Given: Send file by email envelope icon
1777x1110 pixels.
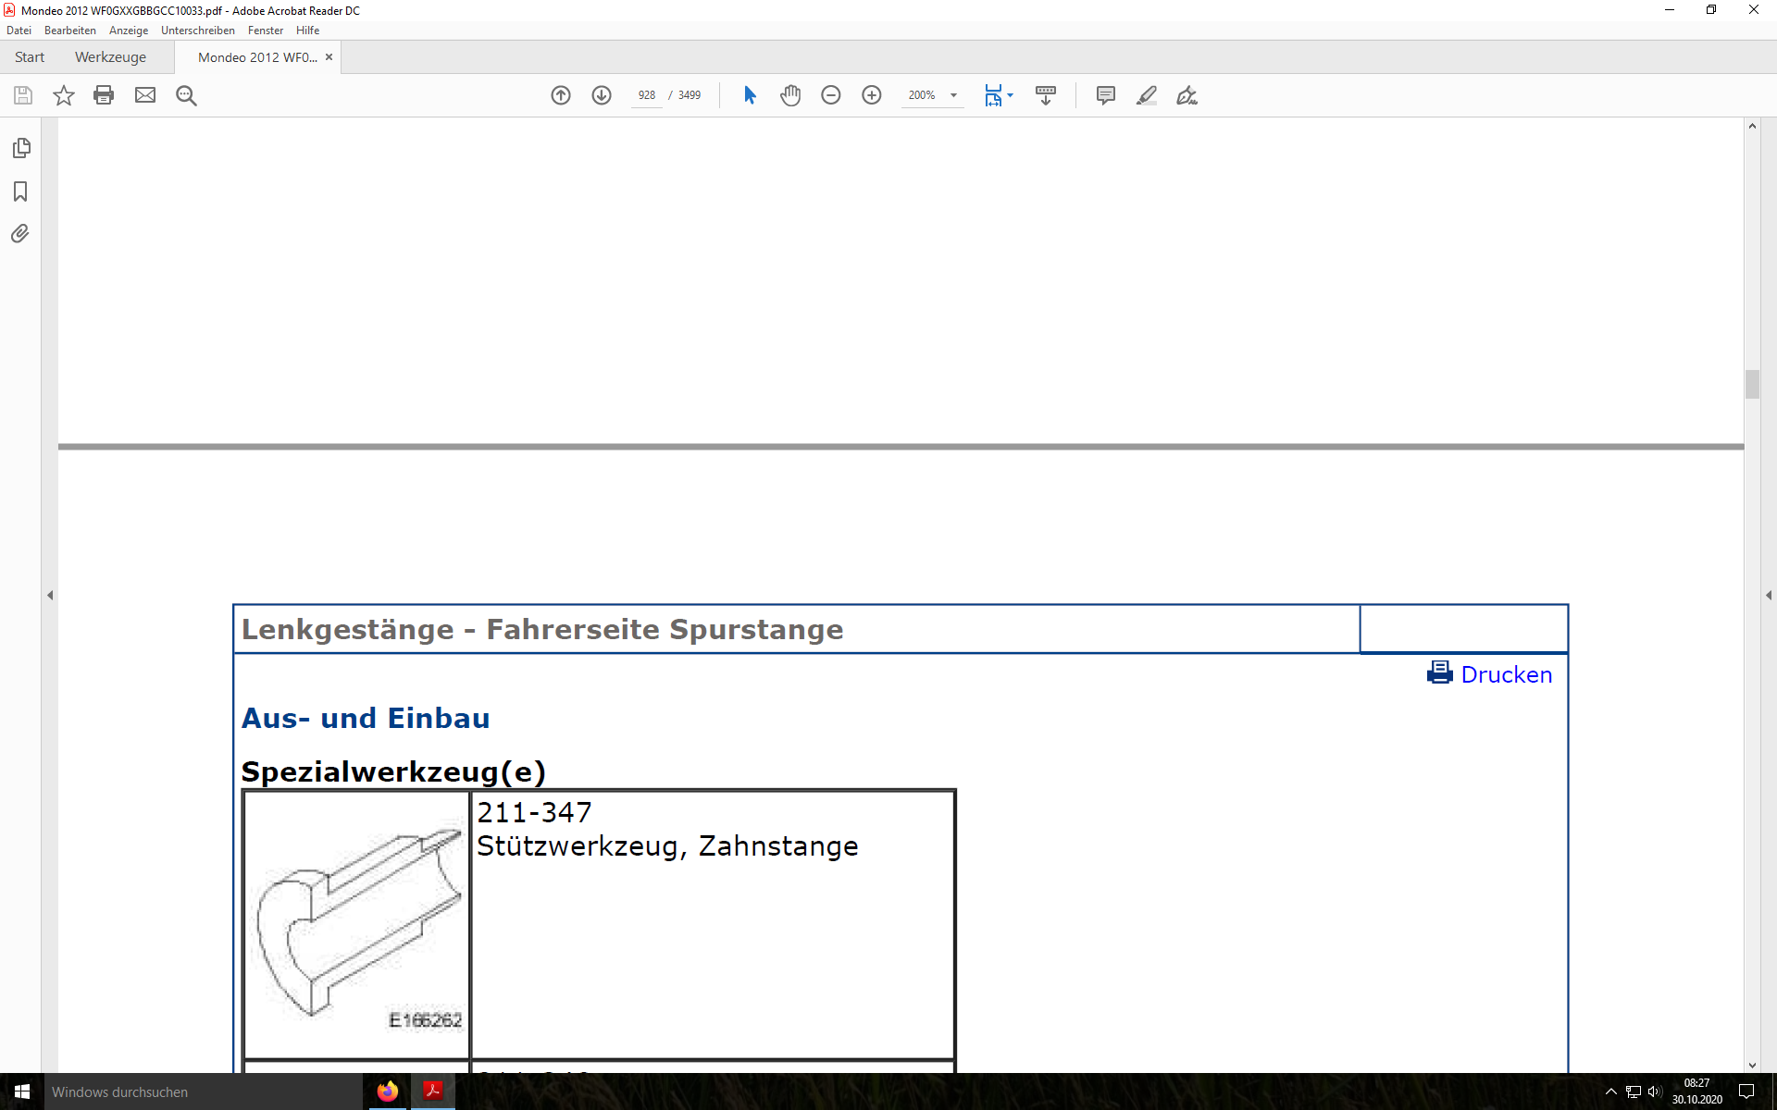Looking at the screenshot, I should coord(145,95).
